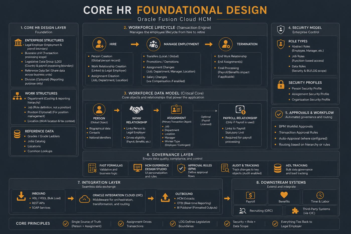Click 'Transaction Approval Rules' text
The height and width of the screenshot is (234, 351).
[x=298, y=132]
